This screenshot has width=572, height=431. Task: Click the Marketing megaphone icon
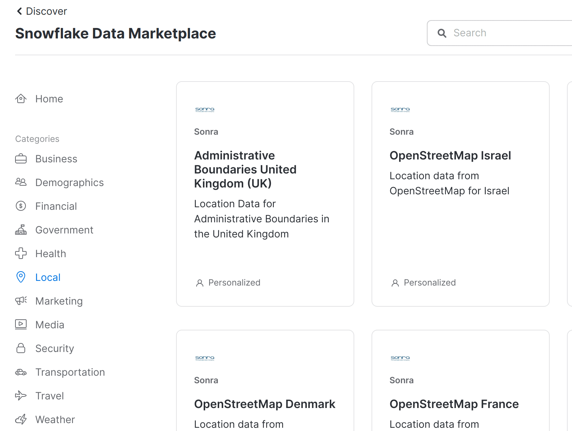(21, 301)
